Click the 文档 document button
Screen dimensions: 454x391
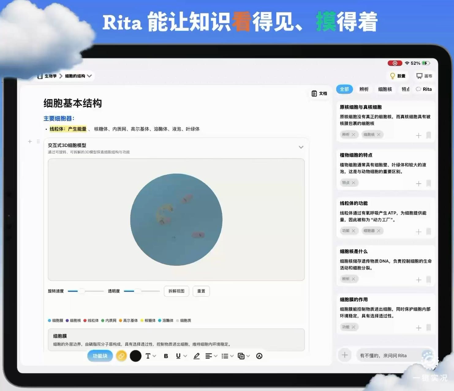(x=319, y=93)
